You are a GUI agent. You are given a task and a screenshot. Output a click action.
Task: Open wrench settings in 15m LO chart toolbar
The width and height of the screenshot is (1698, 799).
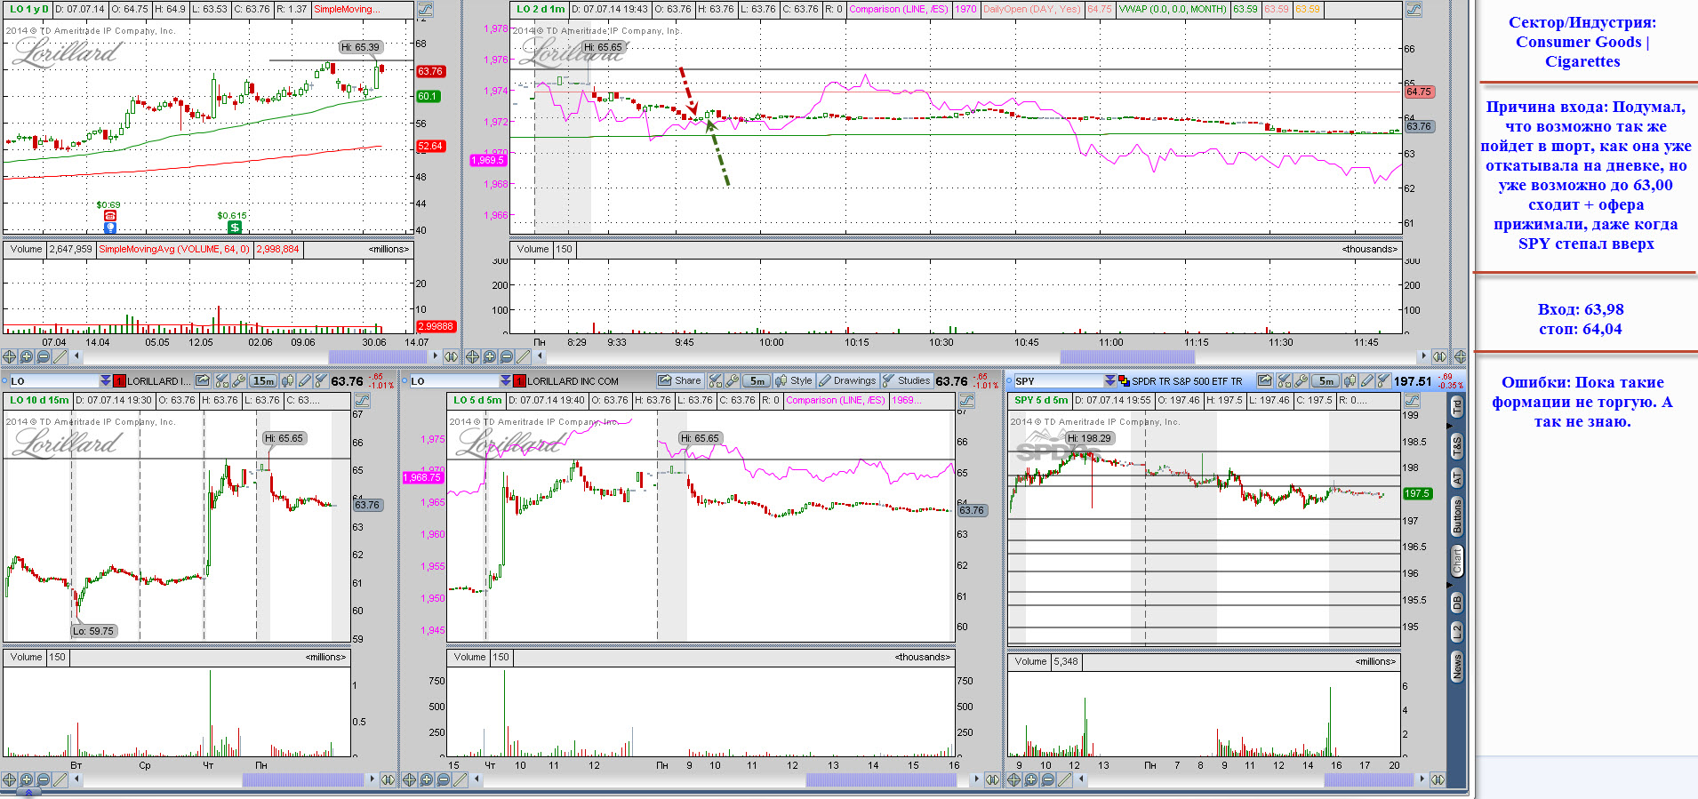(239, 380)
